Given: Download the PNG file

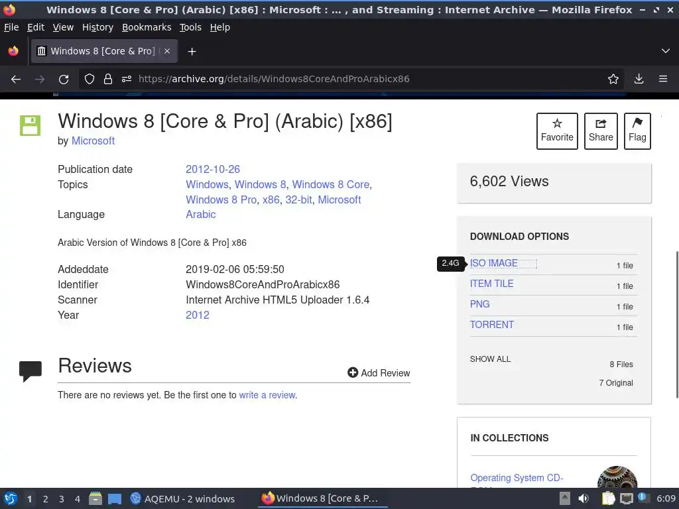Looking at the screenshot, I should (480, 304).
